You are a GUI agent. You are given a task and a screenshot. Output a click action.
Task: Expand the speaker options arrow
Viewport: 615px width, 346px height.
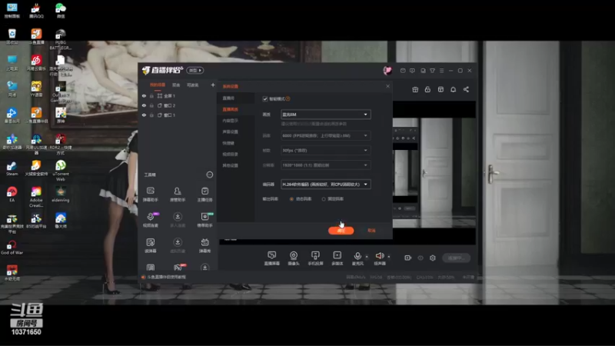coord(389,257)
